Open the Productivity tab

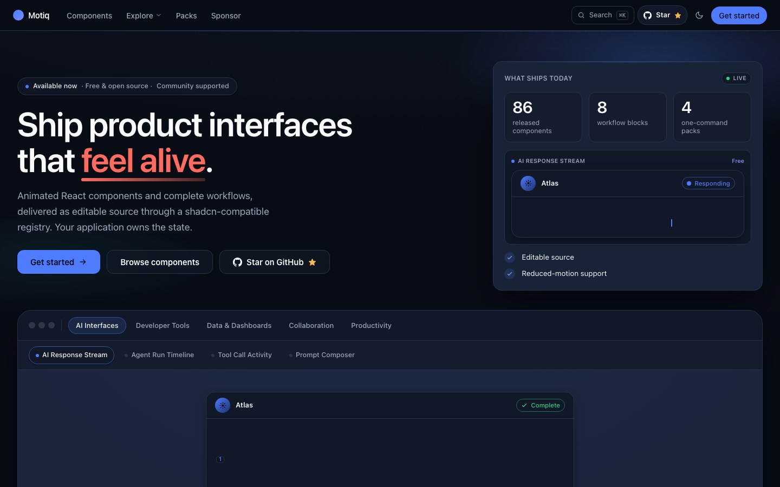click(371, 325)
